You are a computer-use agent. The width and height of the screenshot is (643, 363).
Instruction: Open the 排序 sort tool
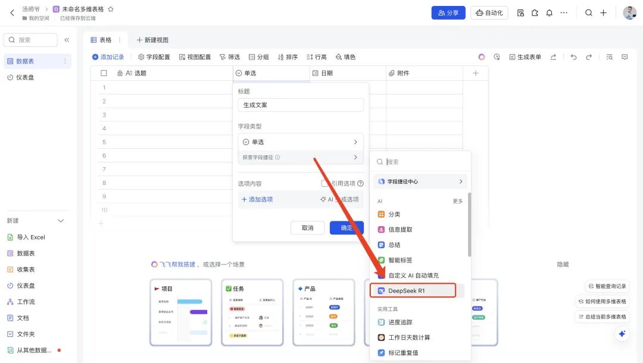pyautogui.click(x=288, y=57)
